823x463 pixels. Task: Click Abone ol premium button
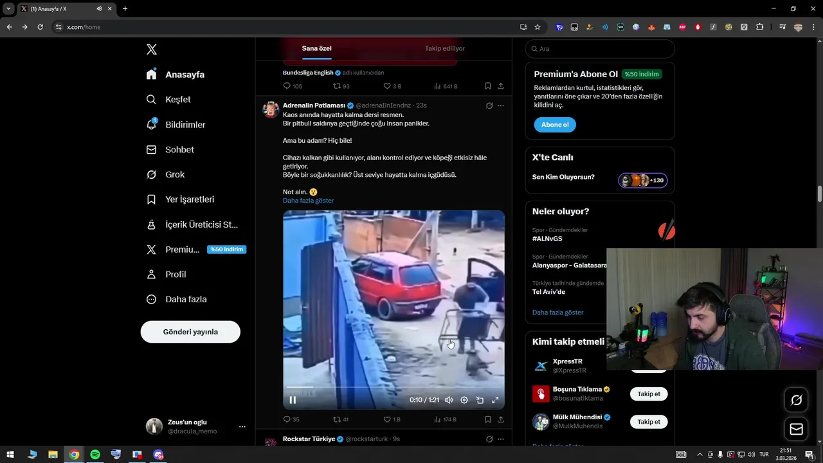555,125
